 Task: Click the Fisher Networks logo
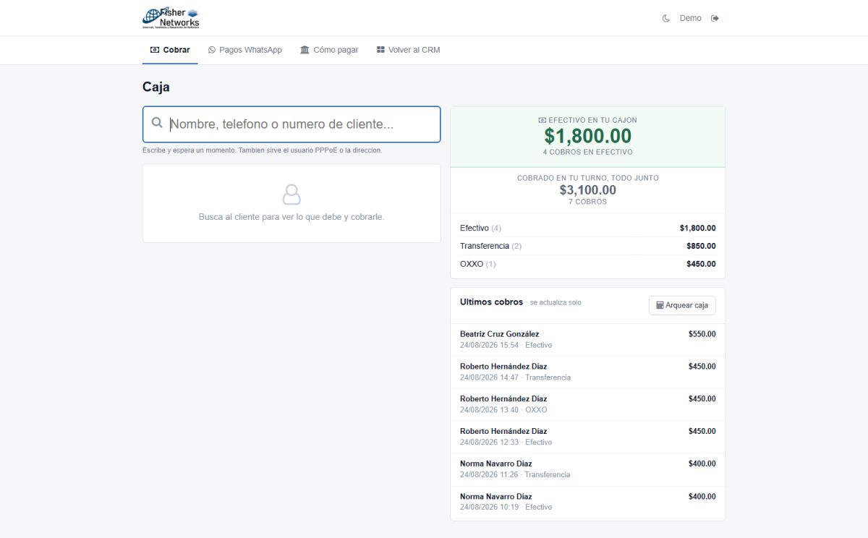coord(171,18)
